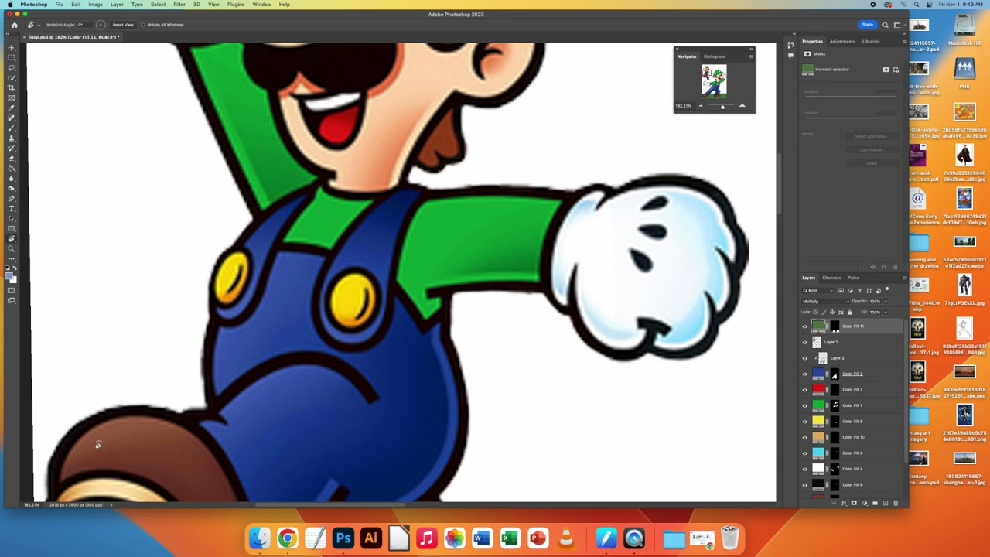
Task: Select the Rectangle shape tool
Action: coord(11,229)
